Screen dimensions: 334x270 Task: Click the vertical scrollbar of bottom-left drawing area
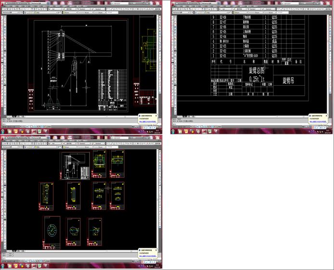(157, 199)
